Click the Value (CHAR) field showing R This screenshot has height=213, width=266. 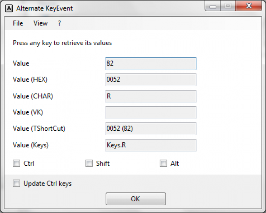[x=151, y=96]
